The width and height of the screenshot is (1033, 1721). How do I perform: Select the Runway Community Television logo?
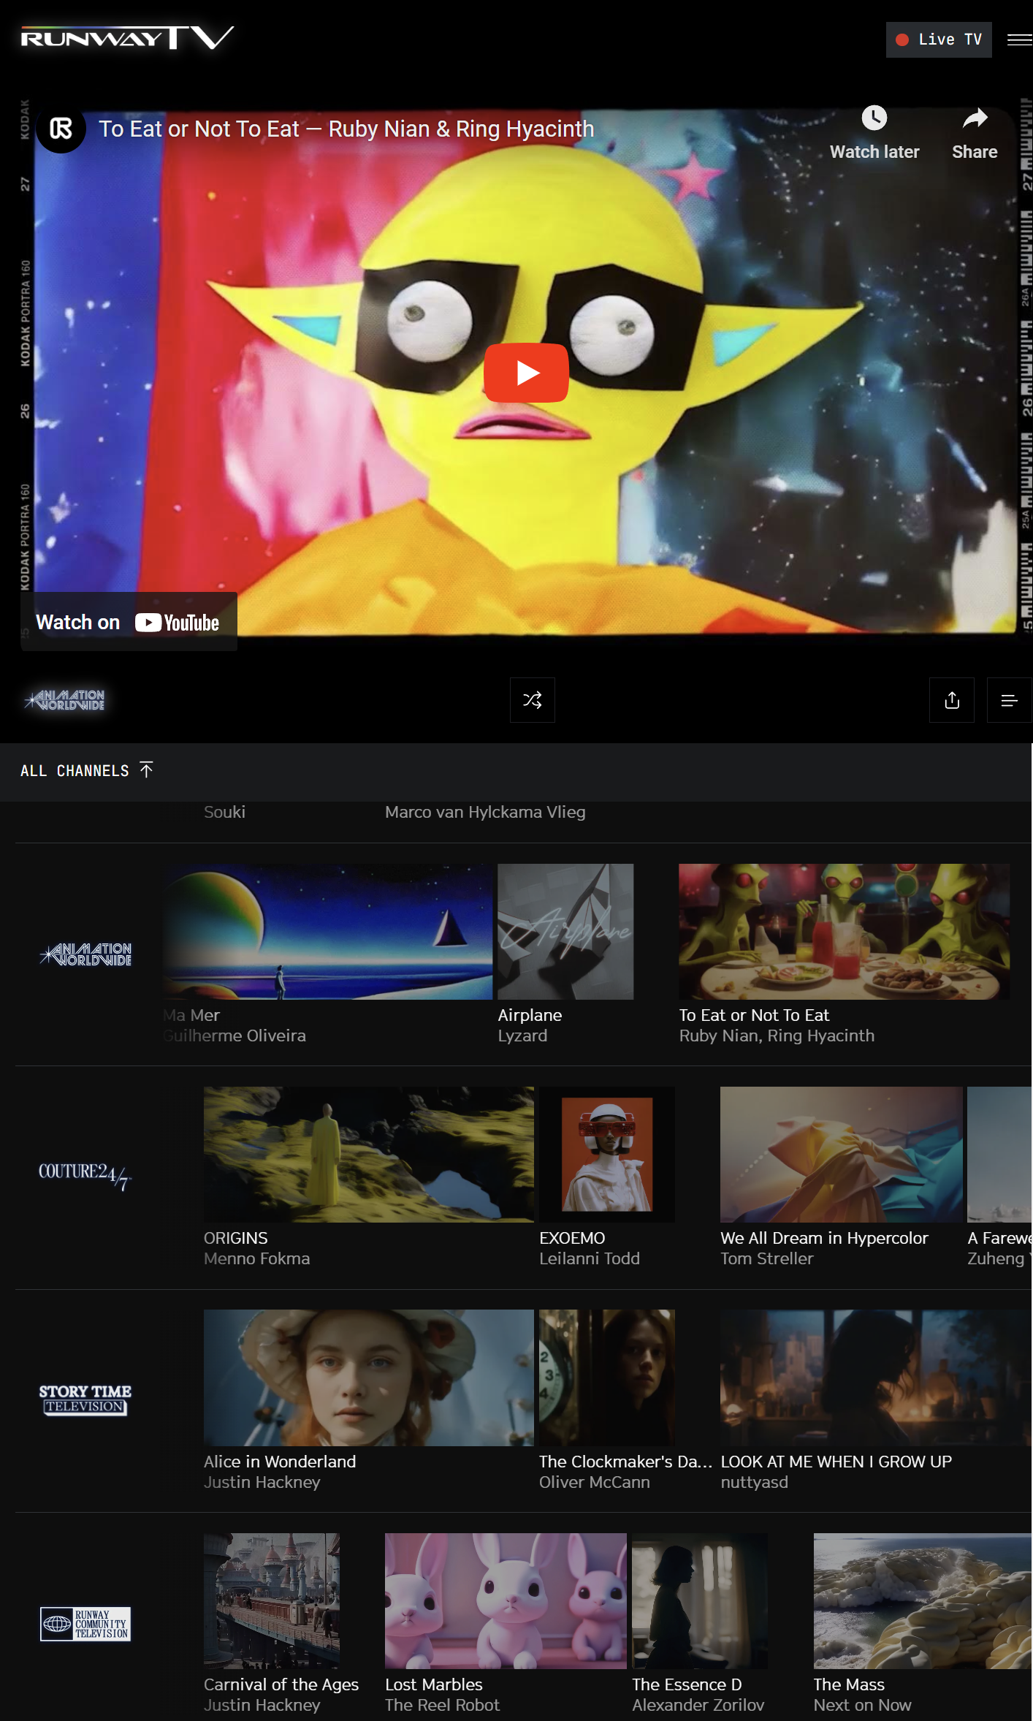(x=85, y=1624)
